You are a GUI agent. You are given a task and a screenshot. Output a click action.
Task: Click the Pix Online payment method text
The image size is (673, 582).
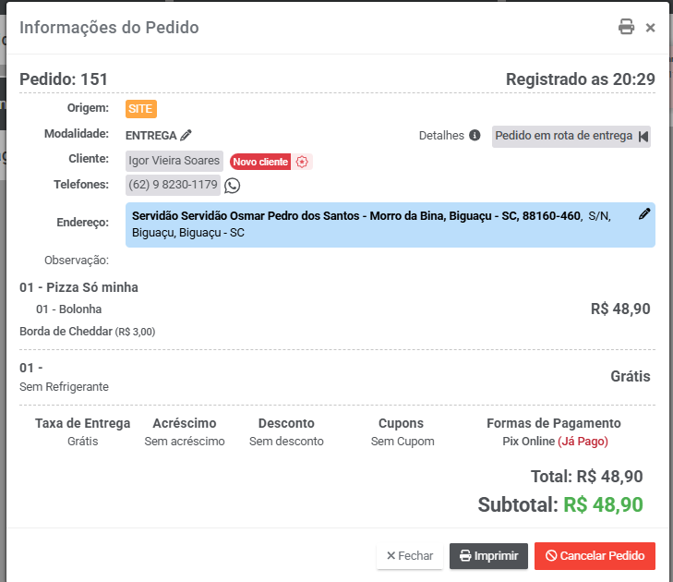pos(528,442)
